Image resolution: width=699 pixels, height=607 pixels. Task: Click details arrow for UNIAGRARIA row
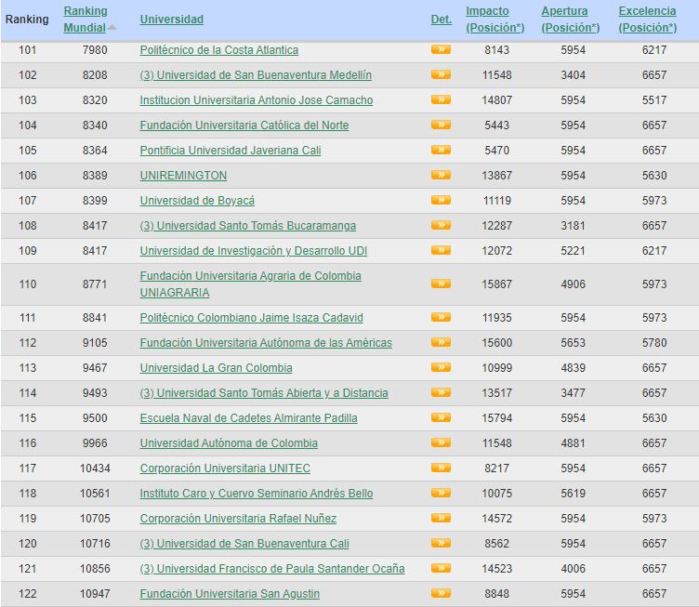(441, 284)
